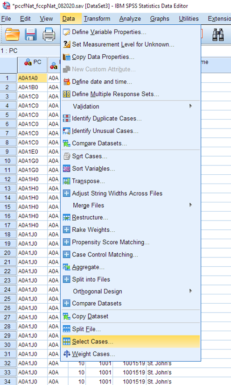Choose Split into Files menu entry
The width and height of the screenshot is (231, 385).
[x=131, y=279]
